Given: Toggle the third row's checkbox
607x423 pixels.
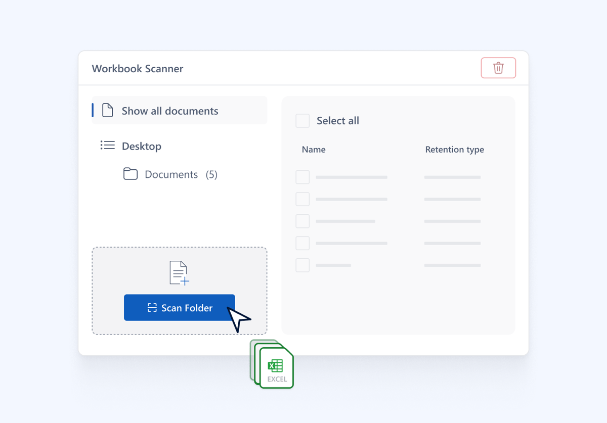Looking at the screenshot, I should [x=302, y=221].
